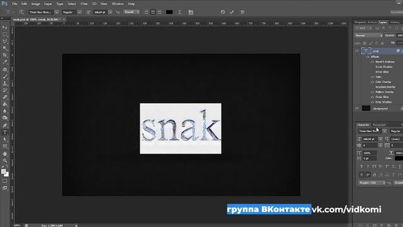The width and height of the screenshot is (403, 227).
Task: Open the language dropdown in Character panel
Action: click(x=372, y=183)
